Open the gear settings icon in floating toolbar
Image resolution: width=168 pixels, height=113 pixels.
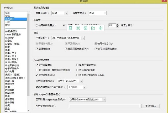100,28
